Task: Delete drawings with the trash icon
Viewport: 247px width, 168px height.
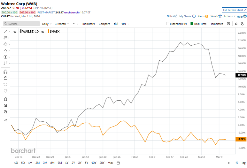Action: point(5,99)
